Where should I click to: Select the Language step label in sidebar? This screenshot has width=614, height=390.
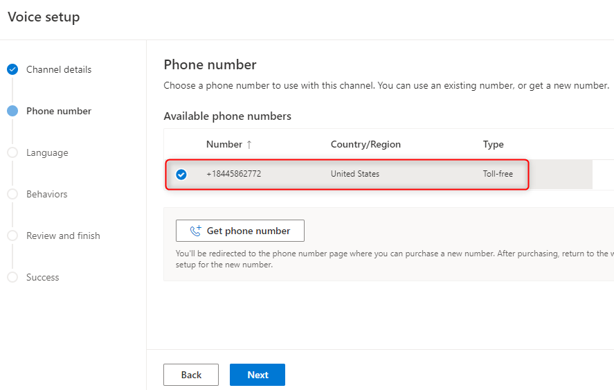(x=47, y=152)
